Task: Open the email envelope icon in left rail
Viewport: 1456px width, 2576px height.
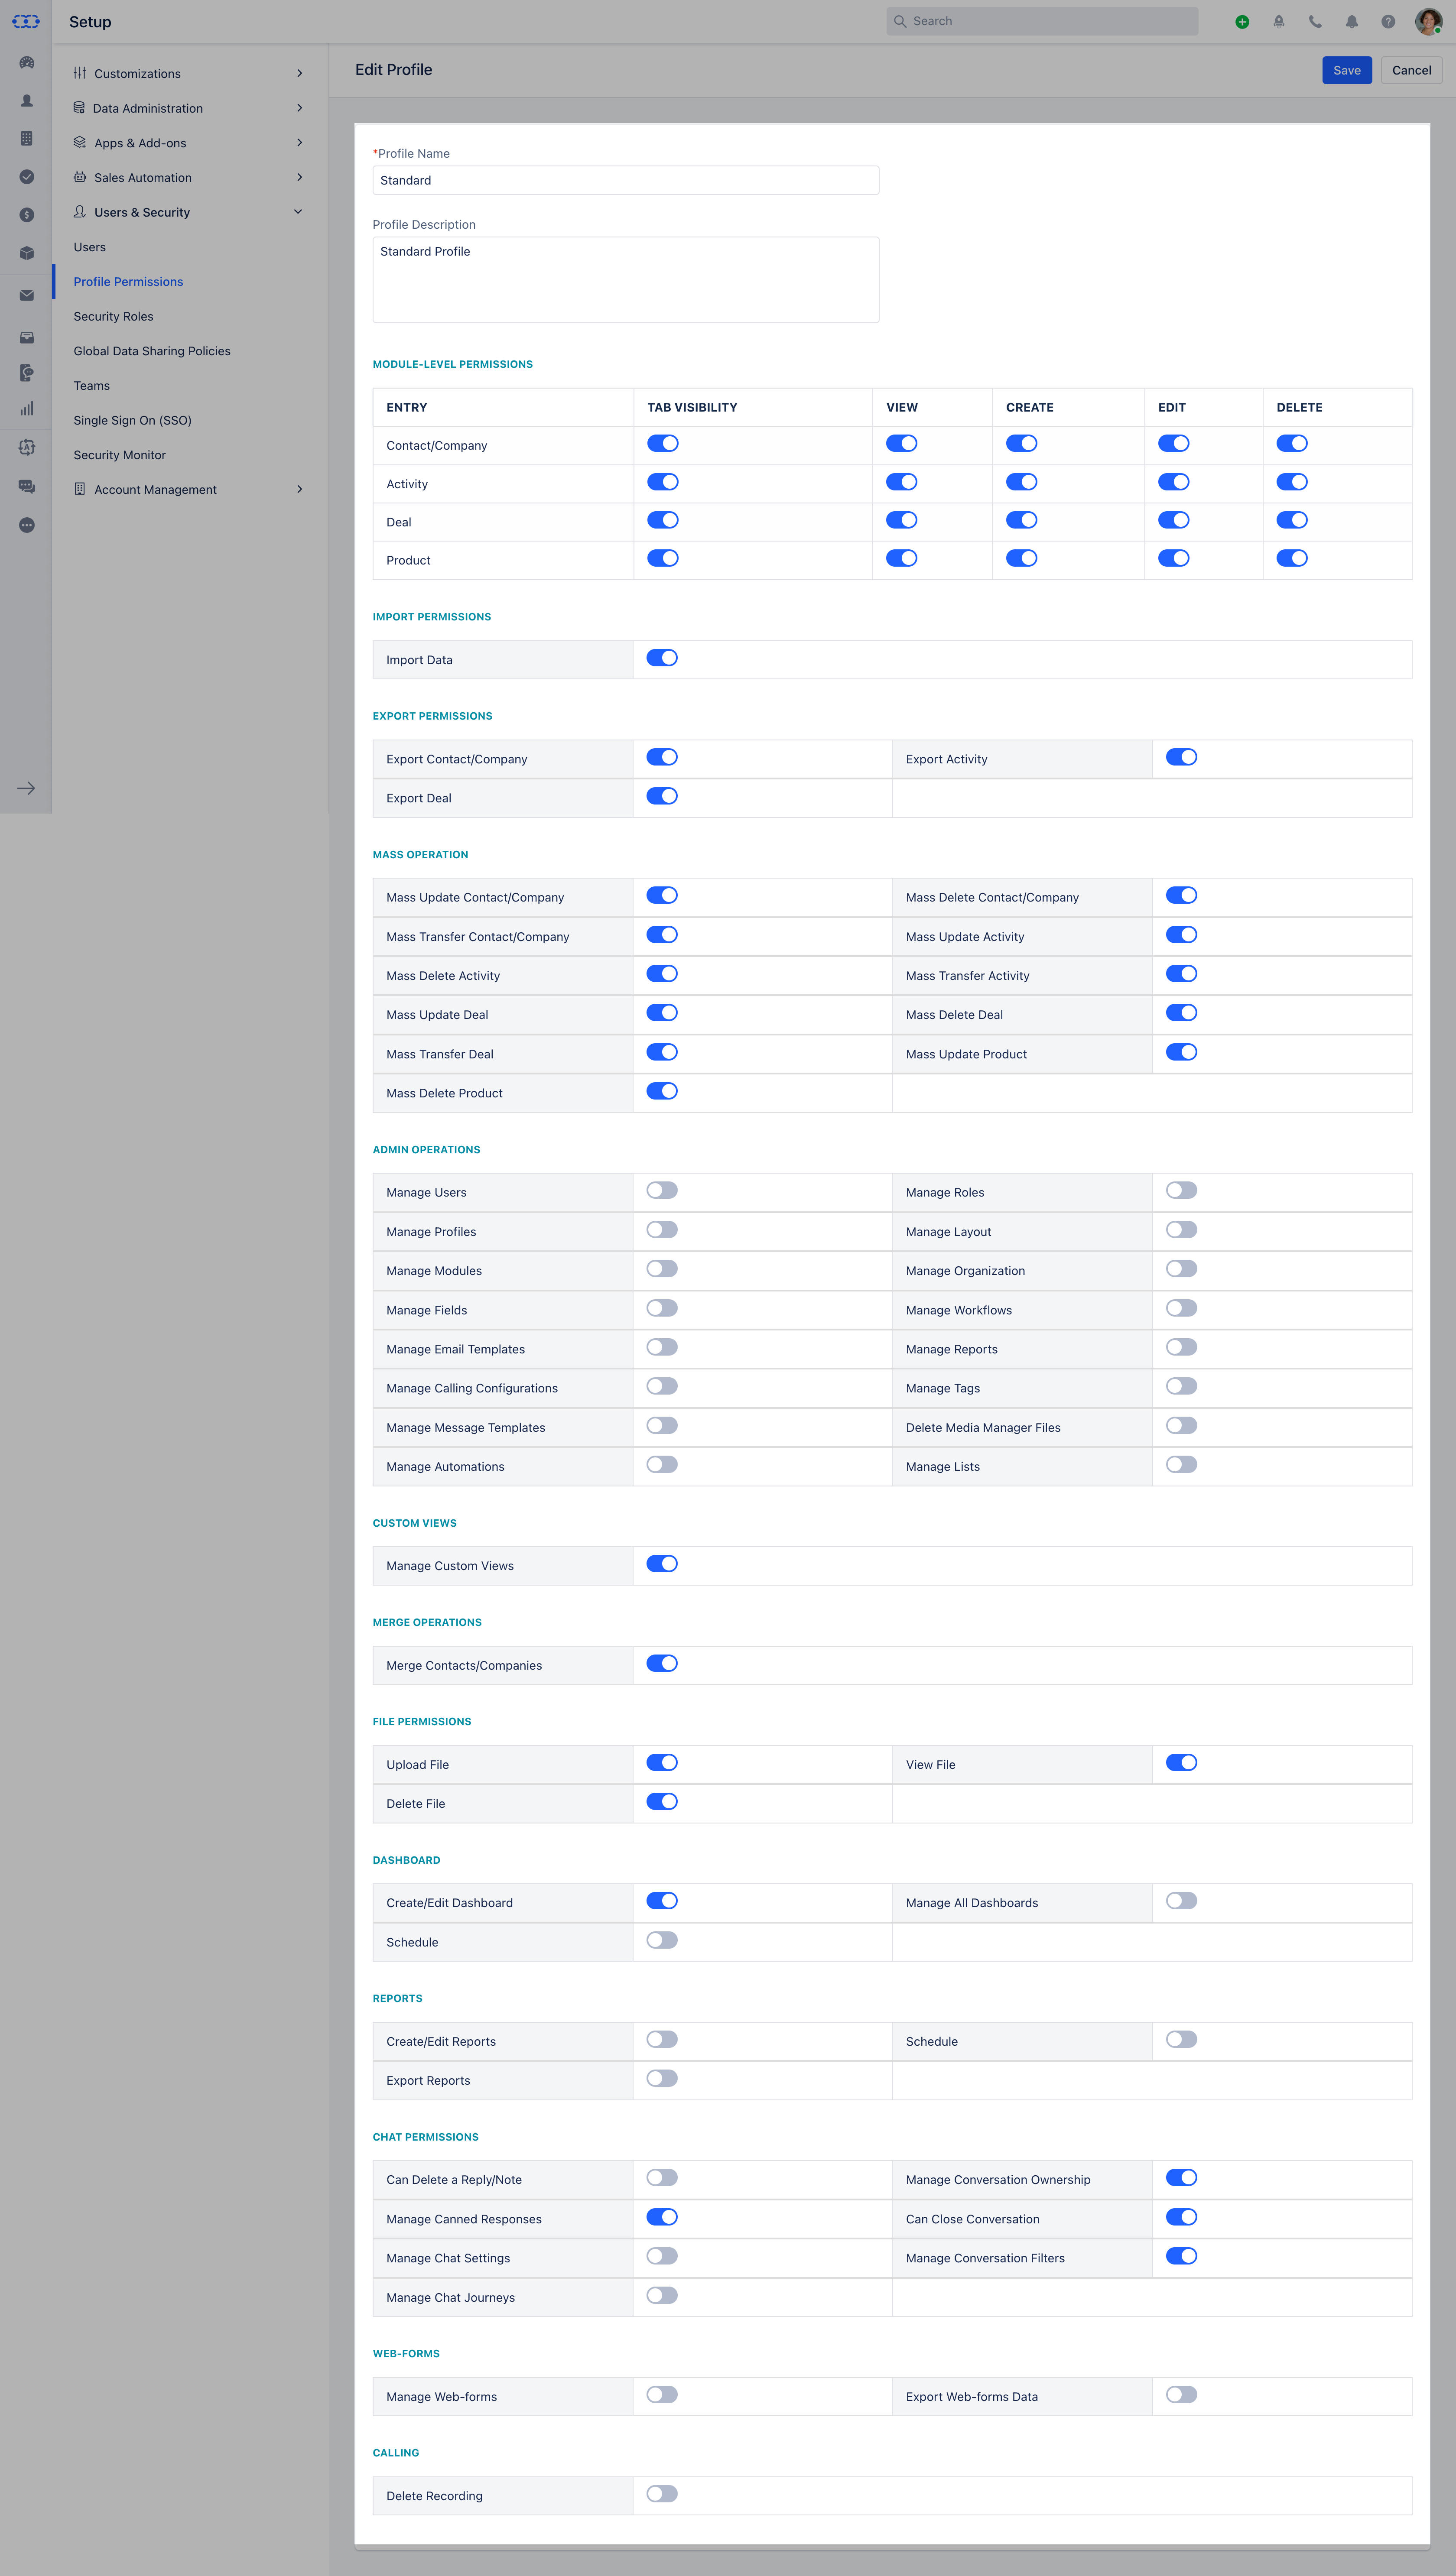Action: pyautogui.click(x=27, y=295)
